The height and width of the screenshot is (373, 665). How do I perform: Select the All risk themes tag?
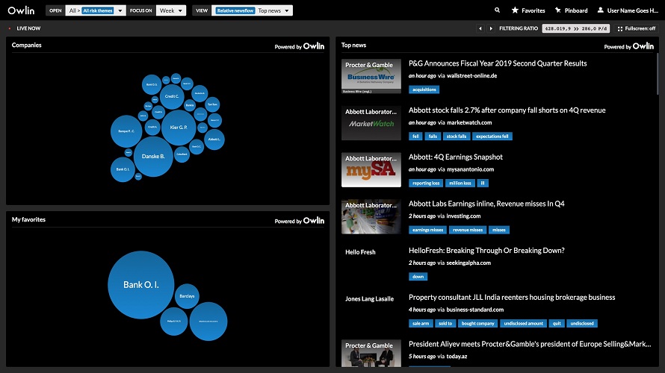click(98, 10)
